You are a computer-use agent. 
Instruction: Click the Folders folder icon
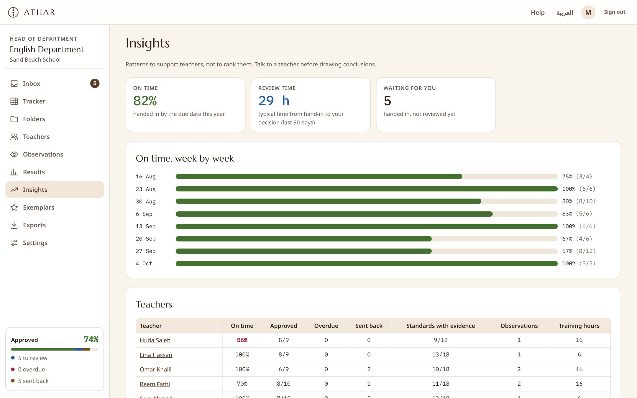[14, 119]
